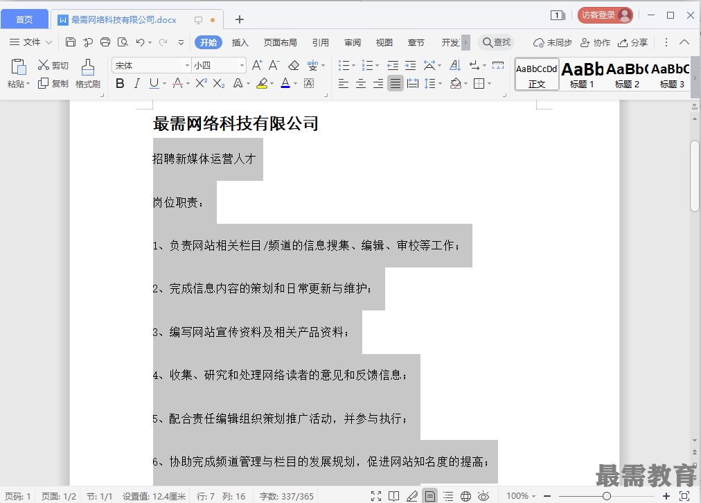
Task: Select the Format Painter tool
Action: tap(87, 73)
